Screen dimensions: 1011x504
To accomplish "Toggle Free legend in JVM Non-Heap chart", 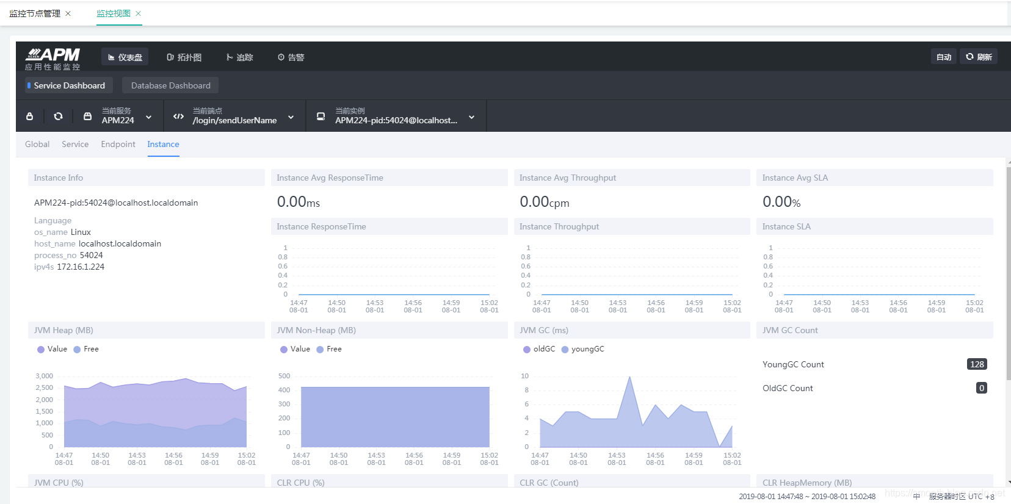I will pos(329,349).
